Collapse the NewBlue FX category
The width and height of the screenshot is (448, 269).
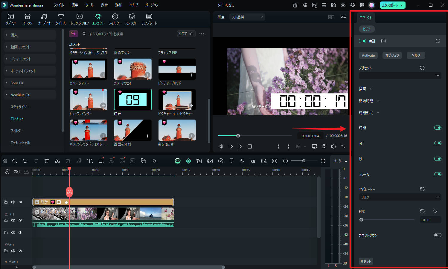[29, 95]
